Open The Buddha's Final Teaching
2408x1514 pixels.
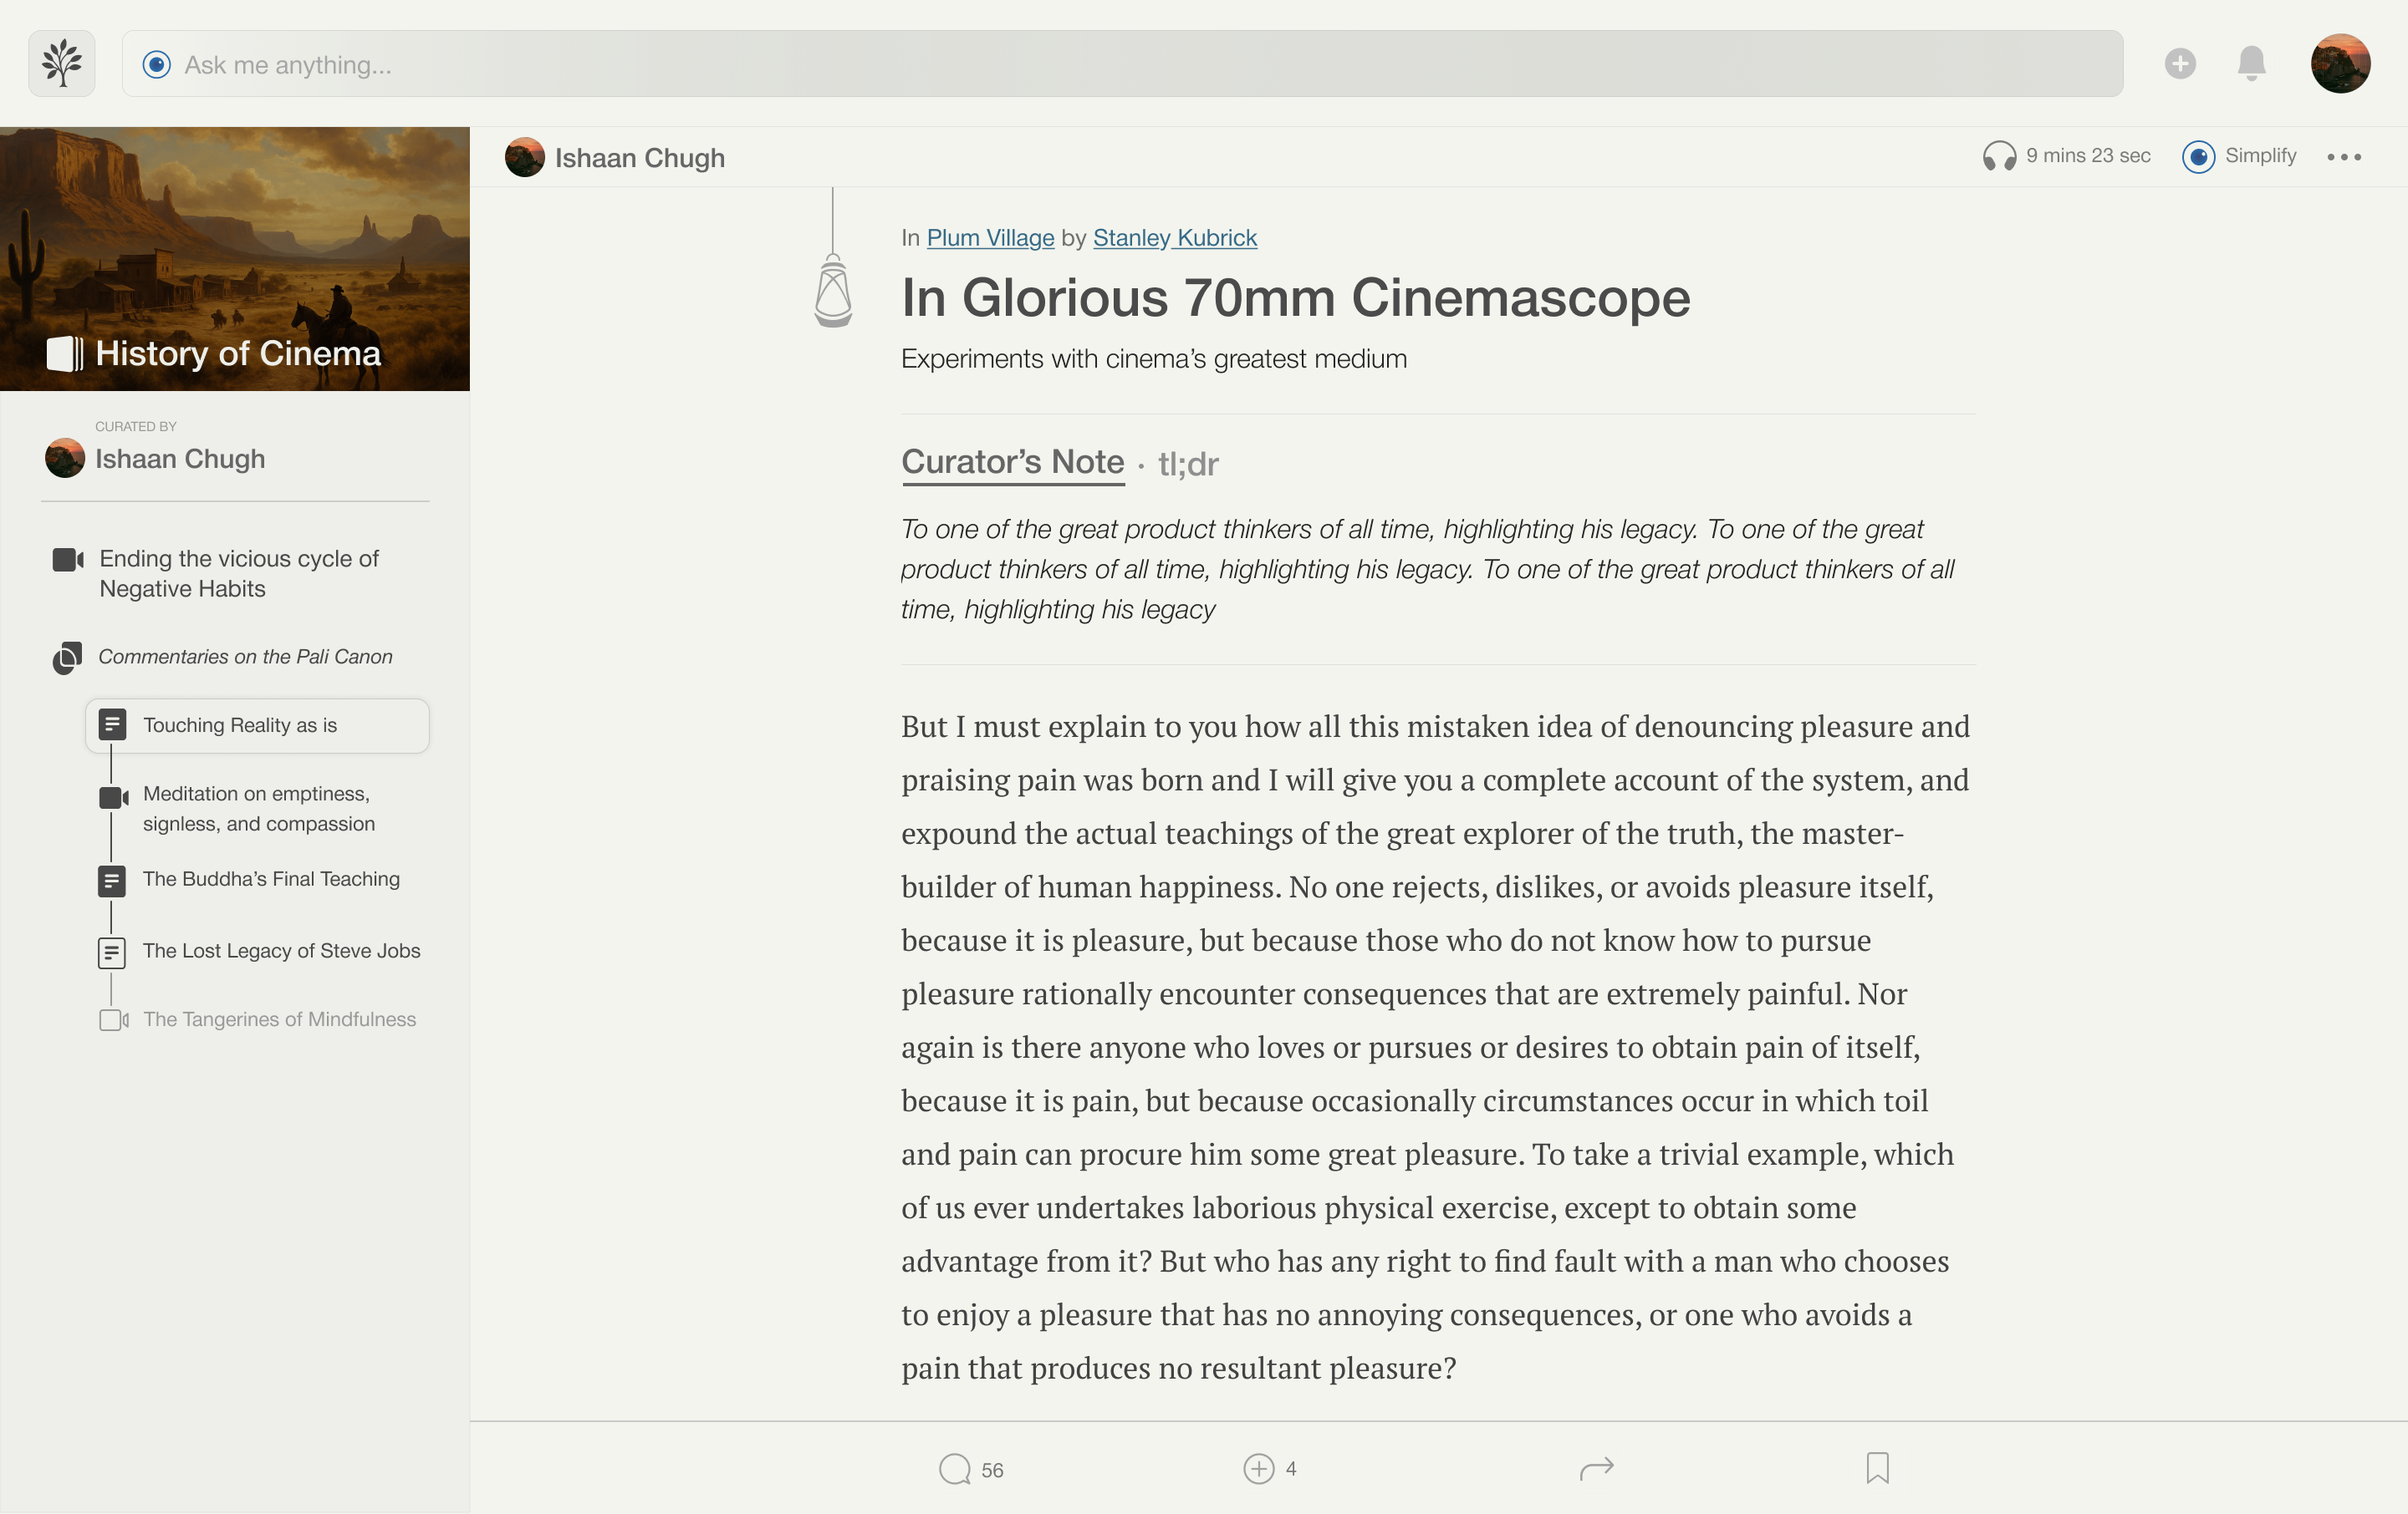271,880
